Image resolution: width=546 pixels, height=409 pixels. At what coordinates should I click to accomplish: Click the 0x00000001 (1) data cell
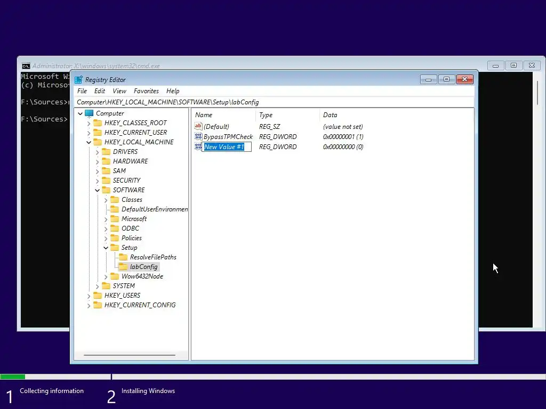point(343,137)
